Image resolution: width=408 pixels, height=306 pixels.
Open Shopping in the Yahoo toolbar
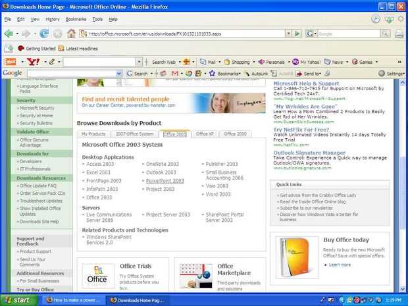point(237,62)
